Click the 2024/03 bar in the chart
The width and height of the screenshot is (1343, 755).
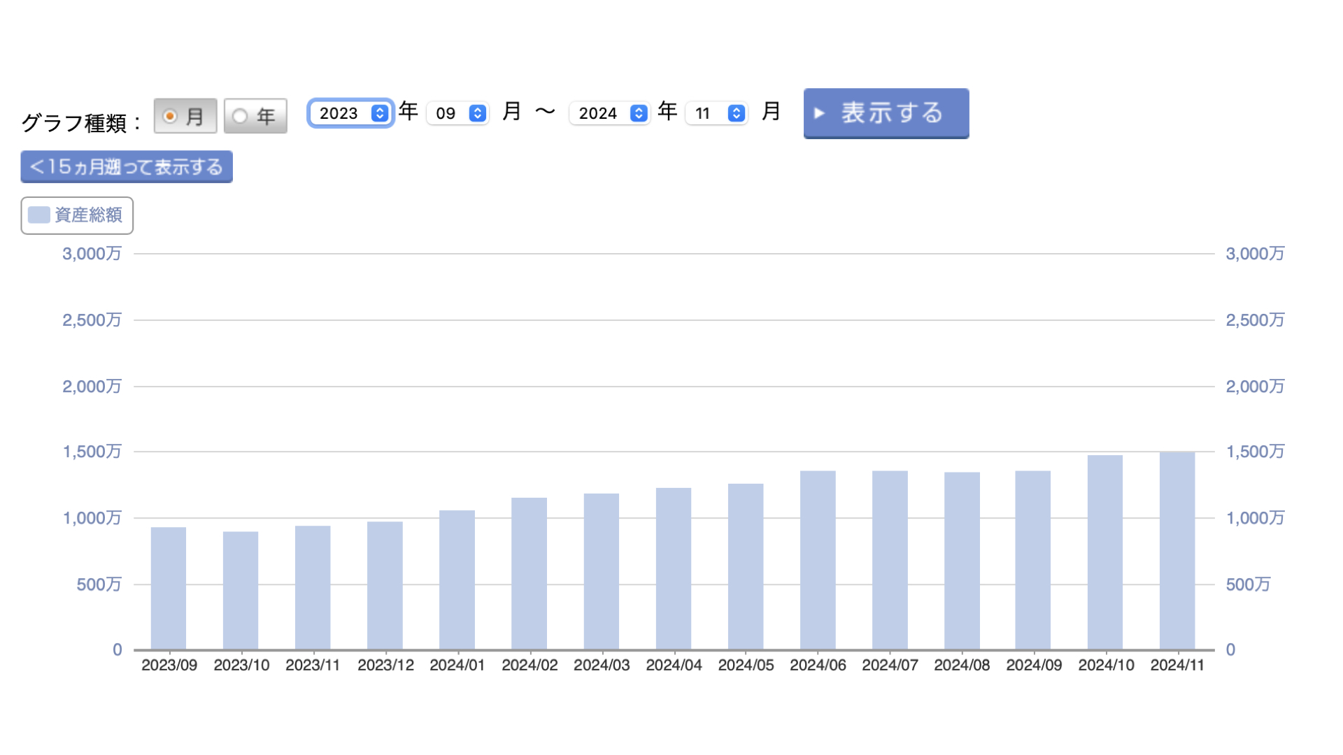(x=602, y=572)
